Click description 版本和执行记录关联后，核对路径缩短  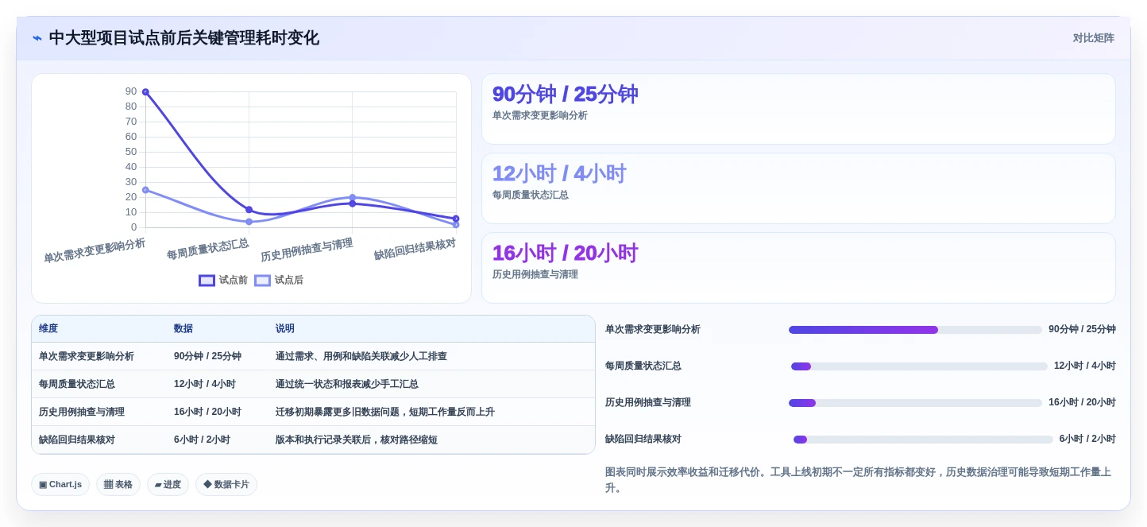tap(357, 440)
